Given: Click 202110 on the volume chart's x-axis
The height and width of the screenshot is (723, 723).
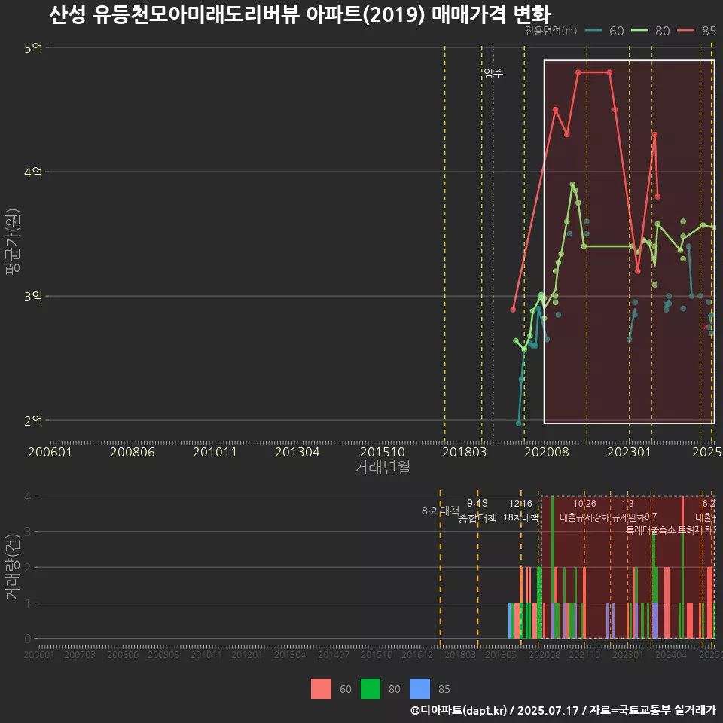Looking at the screenshot, I should [584, 654].
